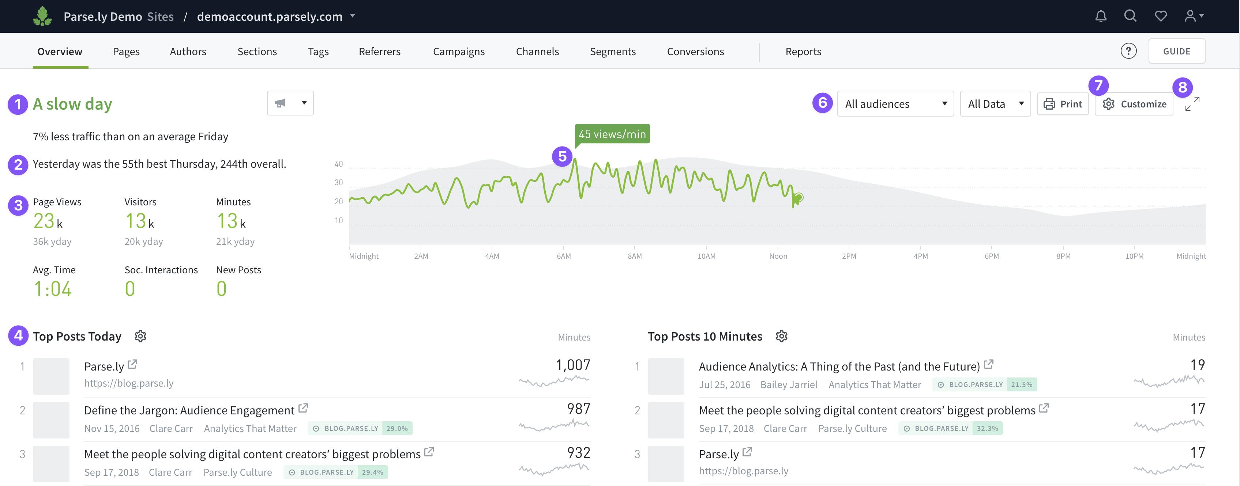The image size is (1240, 486).
Task: Open external link for Define the Jargon post
Action: (x=303, y=408)
